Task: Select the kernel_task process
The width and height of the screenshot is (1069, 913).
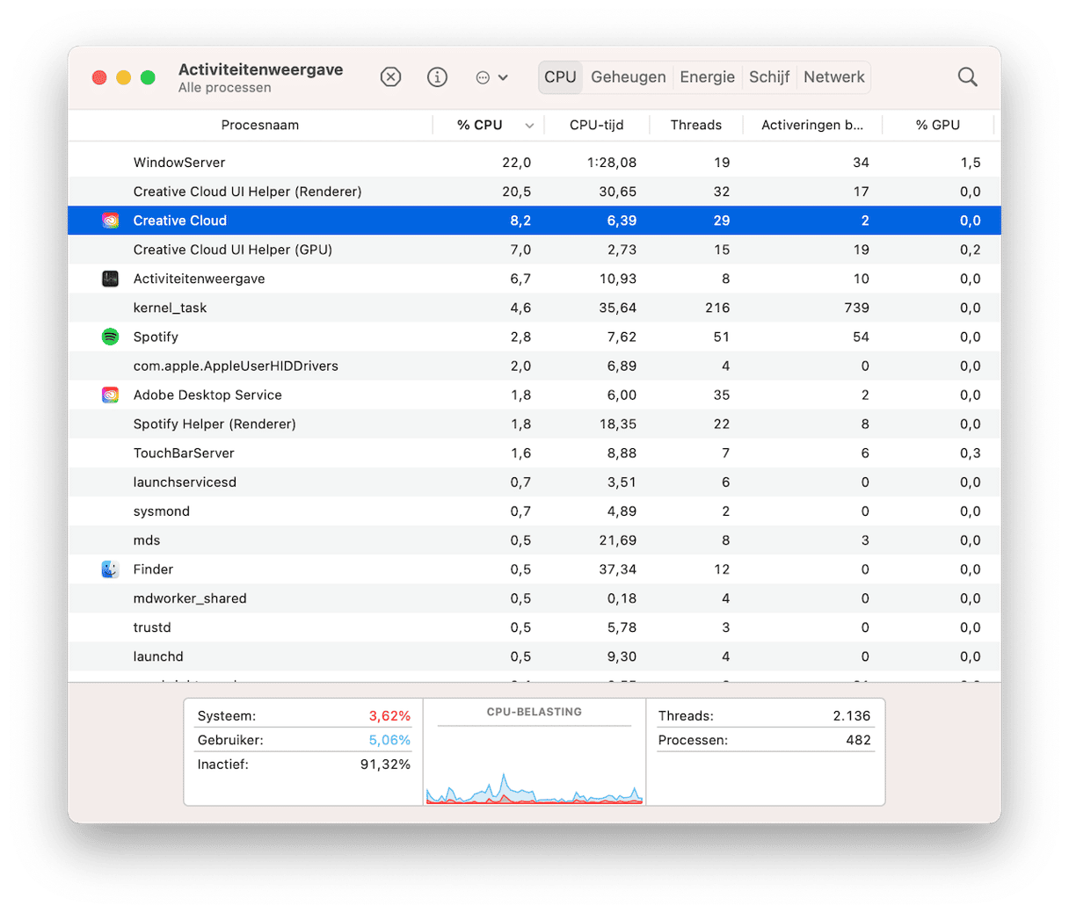Action: tap(534, 308)
